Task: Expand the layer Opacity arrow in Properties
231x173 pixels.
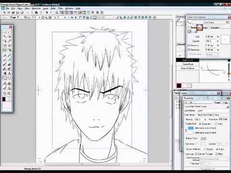Action: click(205, 120)
